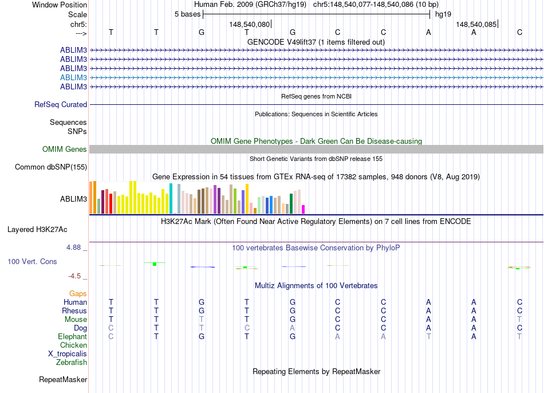Click the Gaps label in Multiz track
Screen dimensions: 544x393
click(x=78, y=294)
